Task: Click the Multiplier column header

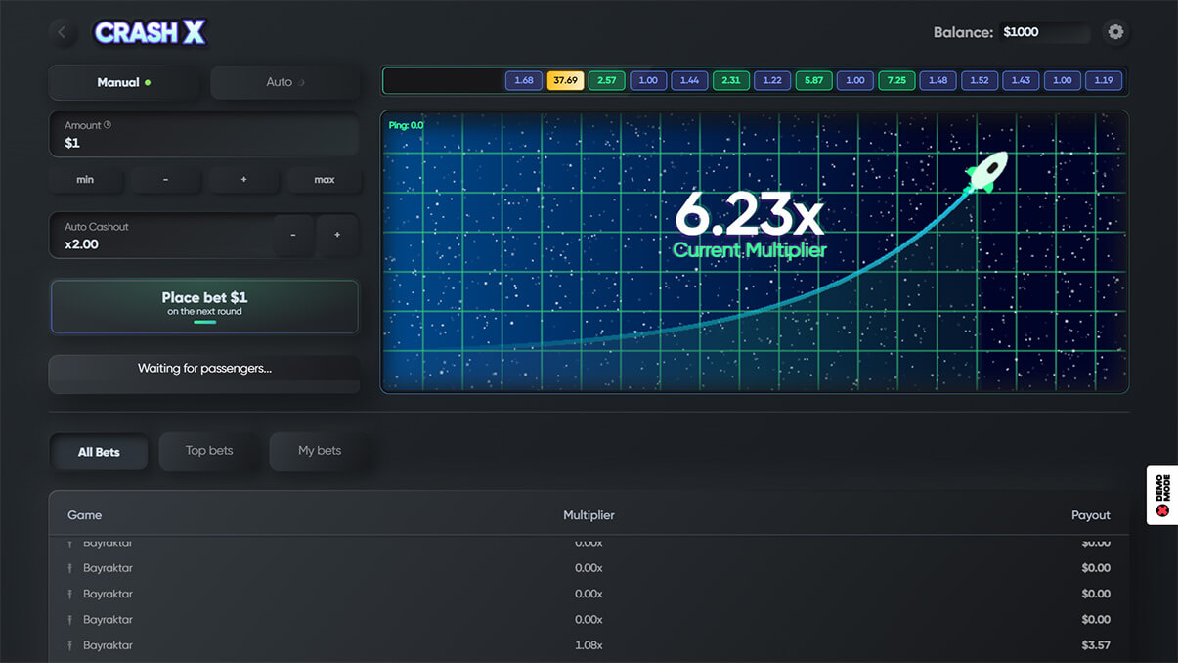Action: pos(589,515)
